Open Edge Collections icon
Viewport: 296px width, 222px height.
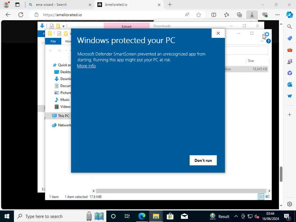(239, 15)
